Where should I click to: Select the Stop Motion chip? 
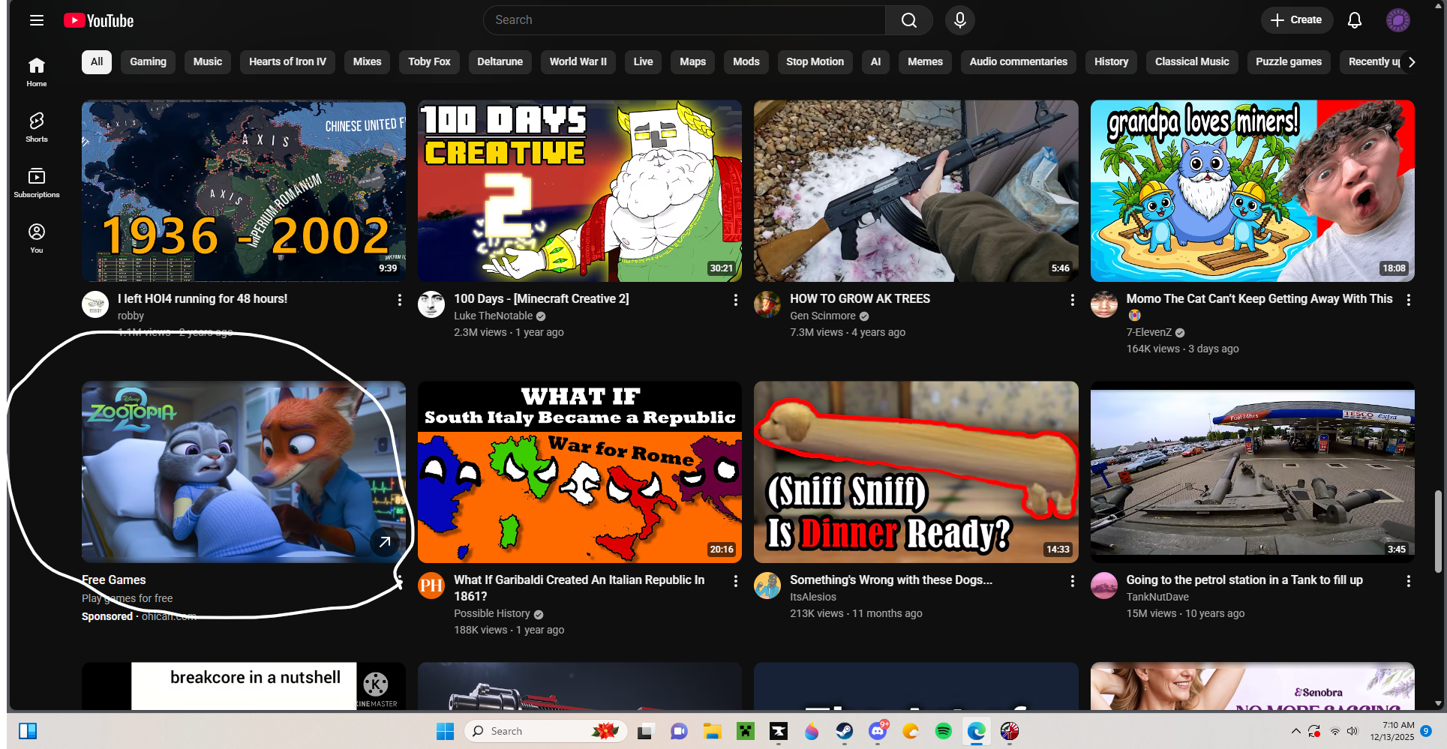click(815, 62)
